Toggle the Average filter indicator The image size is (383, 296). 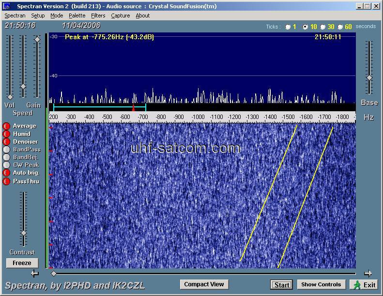click(6, 126)
